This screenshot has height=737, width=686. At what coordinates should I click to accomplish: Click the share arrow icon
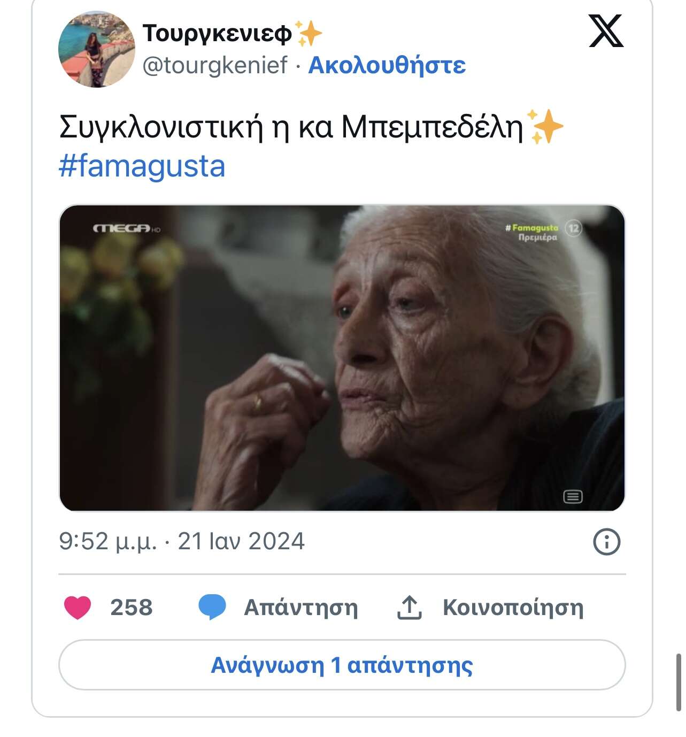pyautogui.click(x=410, y=608)
